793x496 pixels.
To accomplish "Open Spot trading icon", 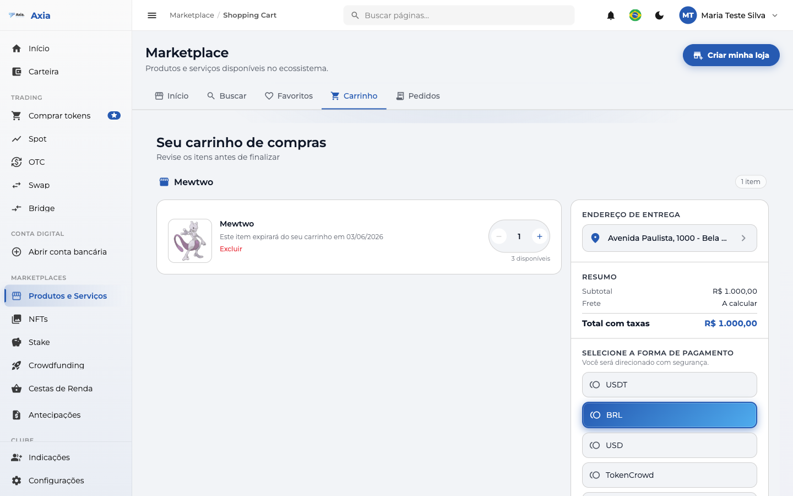I will (17, 139).
